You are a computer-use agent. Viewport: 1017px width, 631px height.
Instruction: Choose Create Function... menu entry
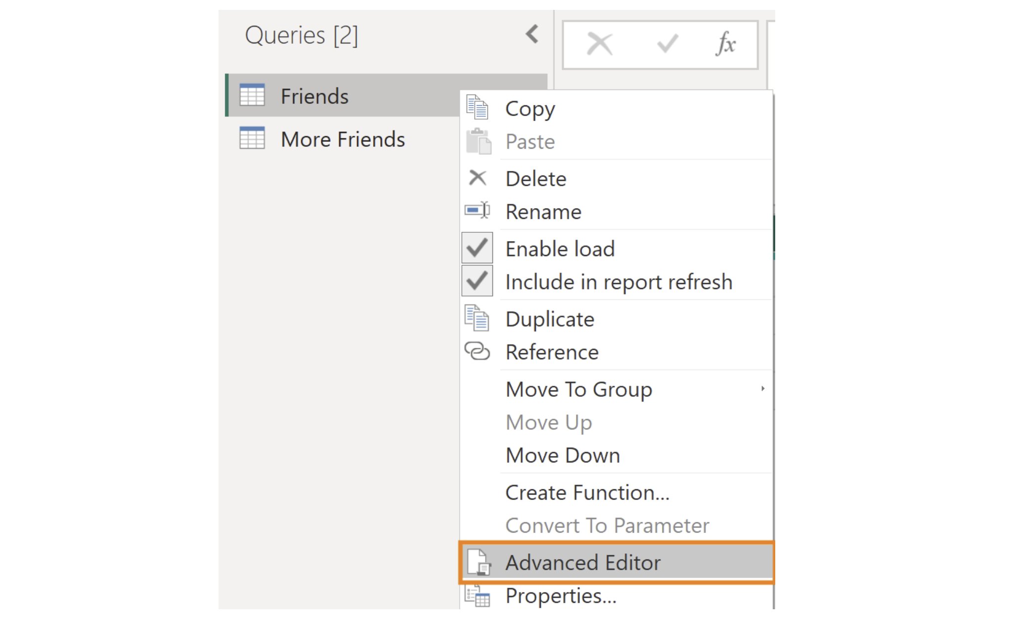pyautogui.click(x=587, y=493)
